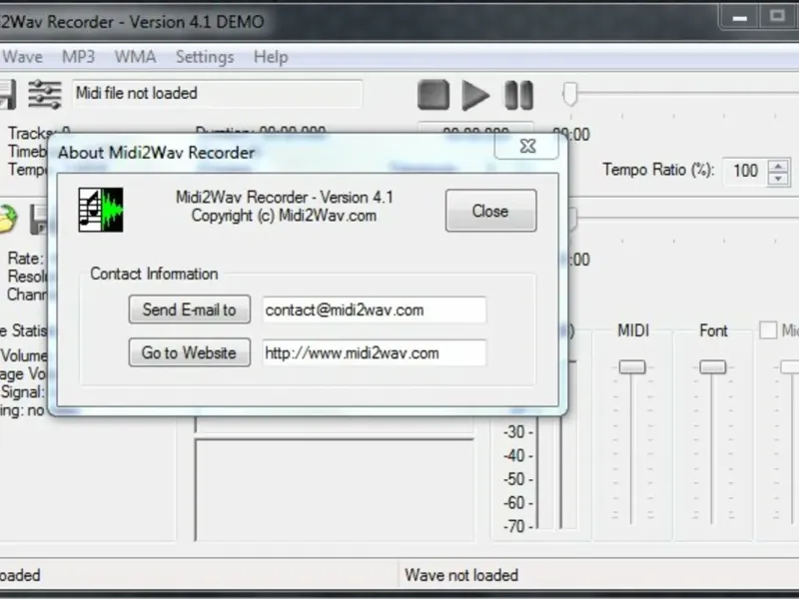
Task: Open the WMA menu
Action: tap(135, 57)
